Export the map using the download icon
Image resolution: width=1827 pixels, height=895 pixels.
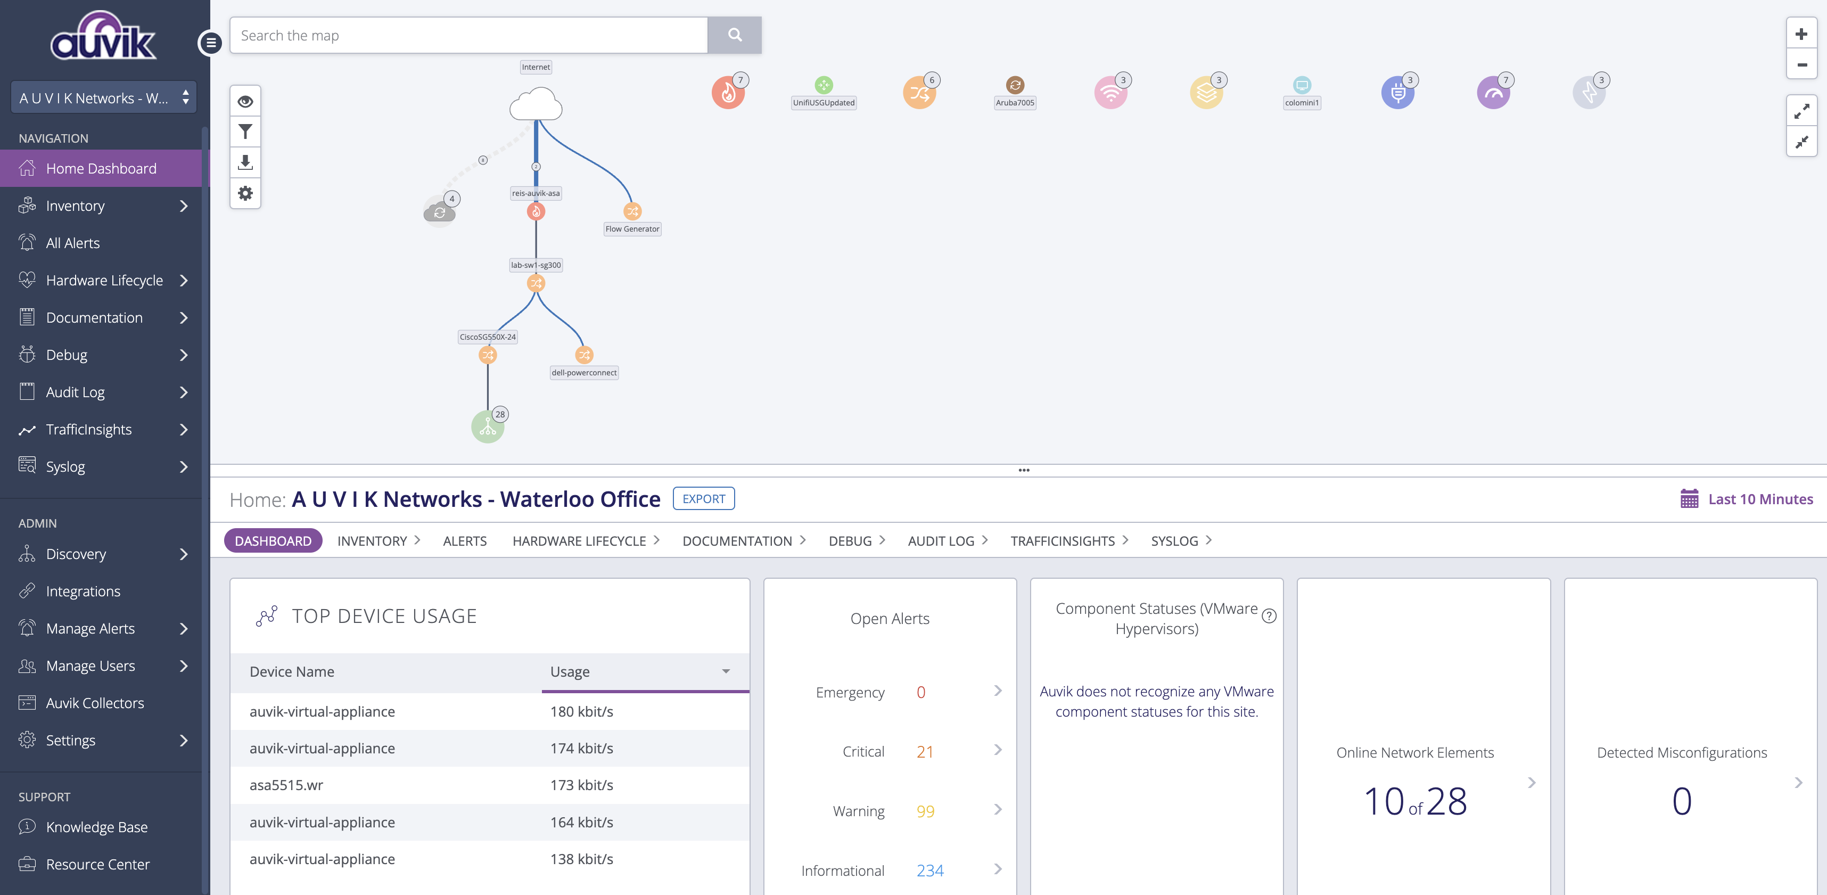pyautogui.click(x=245, y=162)
